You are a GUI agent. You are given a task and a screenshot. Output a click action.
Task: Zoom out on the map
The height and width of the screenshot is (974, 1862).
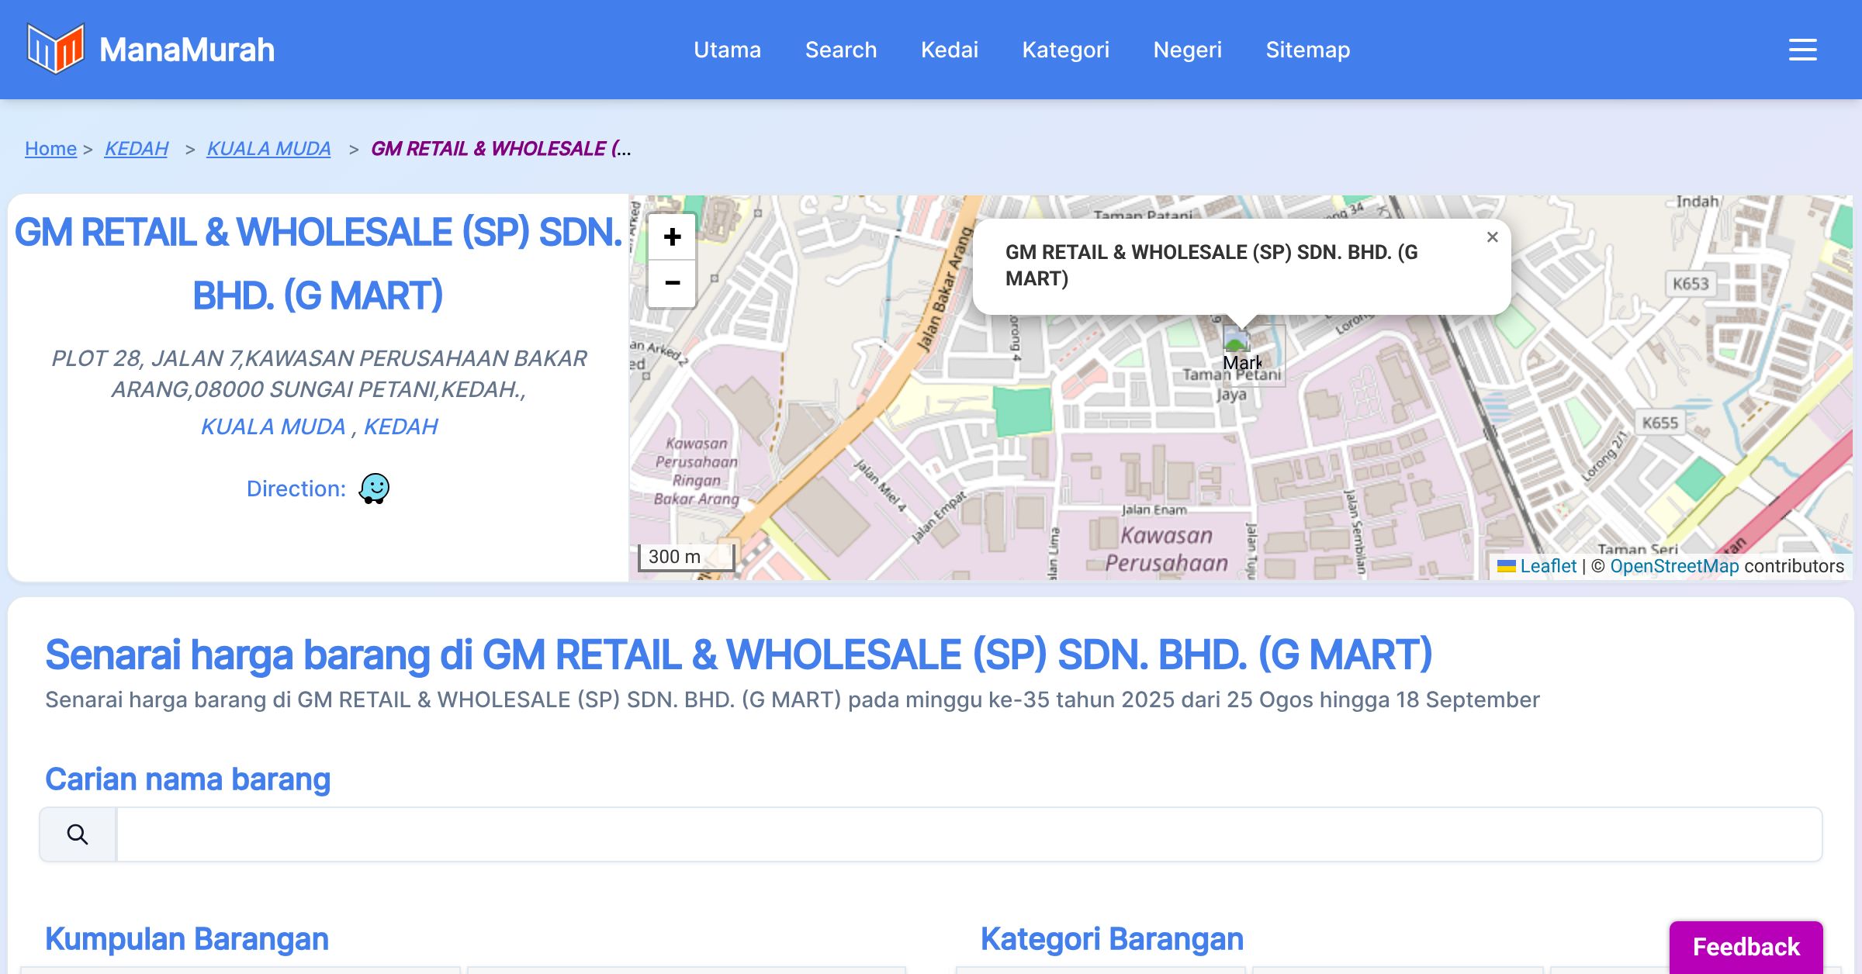coord(672,283)
